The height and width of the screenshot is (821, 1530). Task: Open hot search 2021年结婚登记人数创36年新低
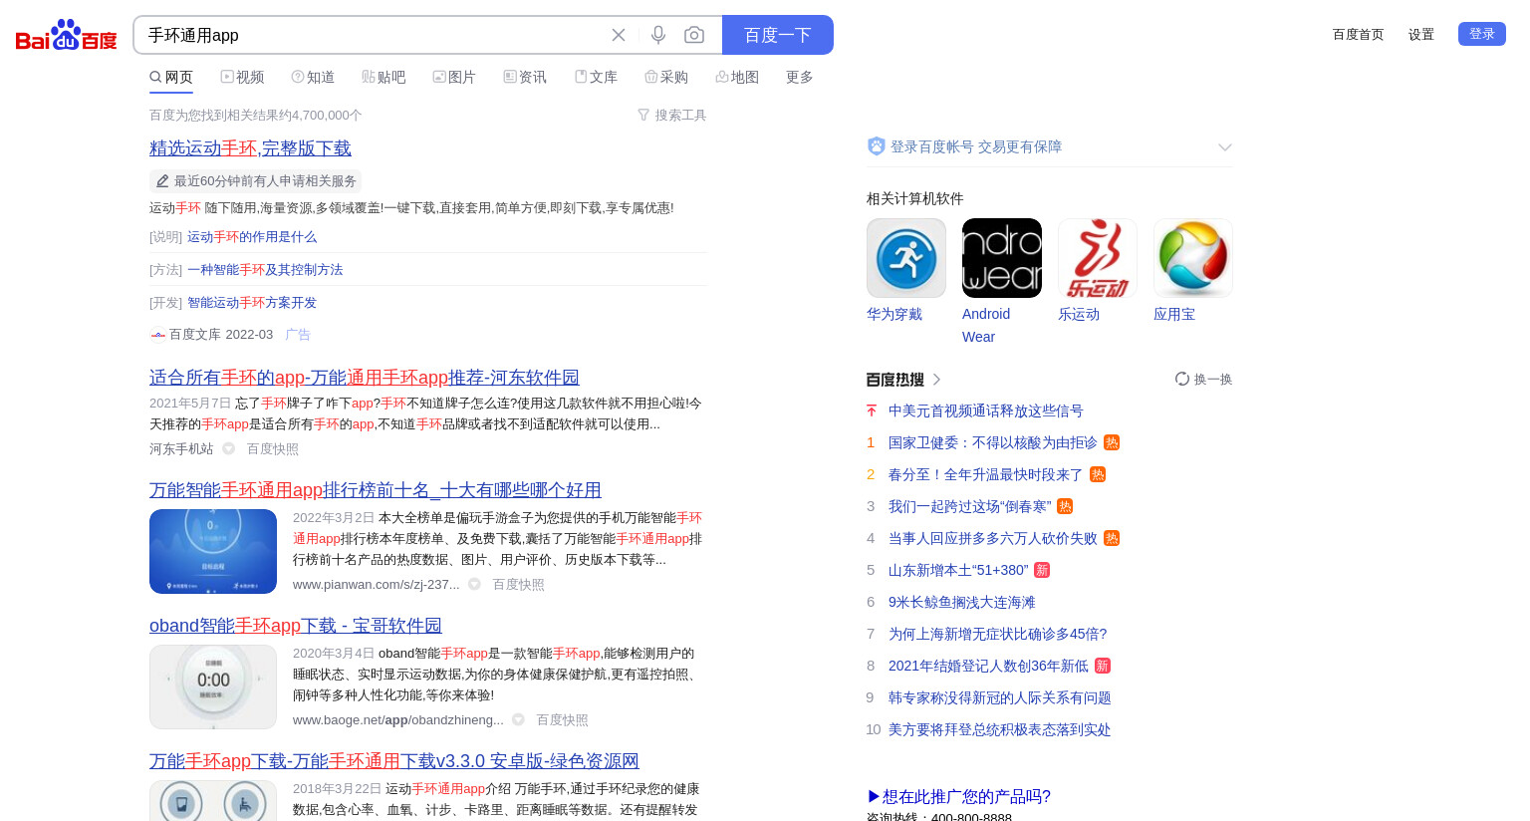coord(989,666)
